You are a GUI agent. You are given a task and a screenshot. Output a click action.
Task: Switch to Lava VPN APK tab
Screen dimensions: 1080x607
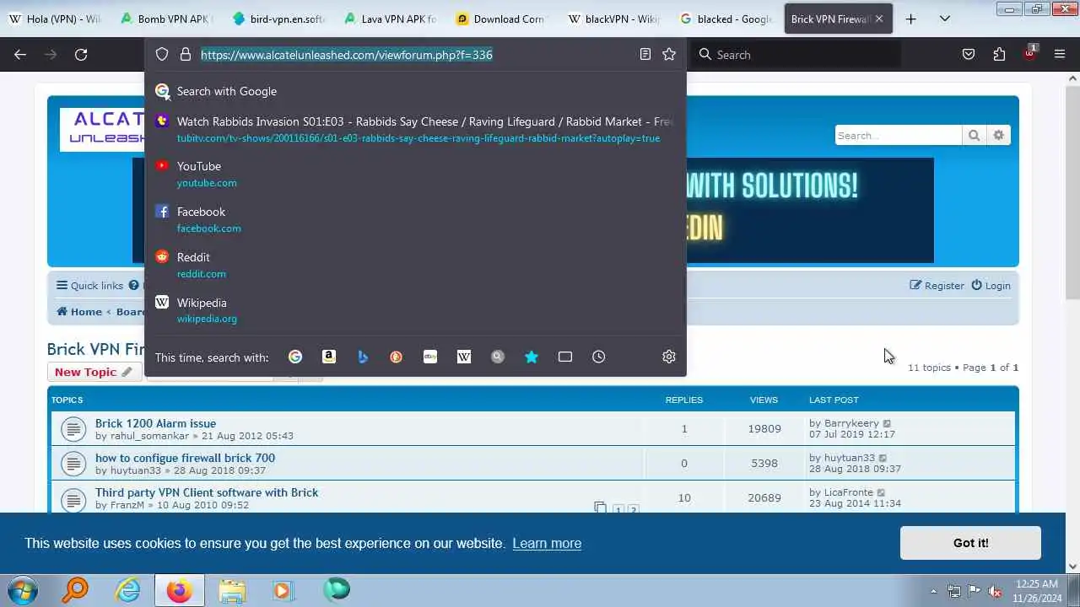point(390,19)
